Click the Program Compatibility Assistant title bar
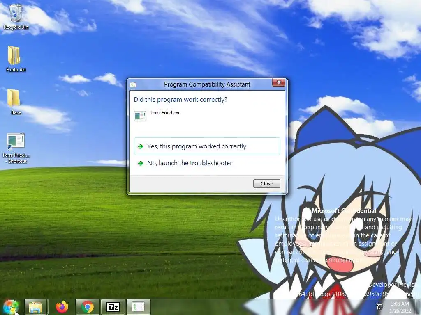 tap(207, 84)
